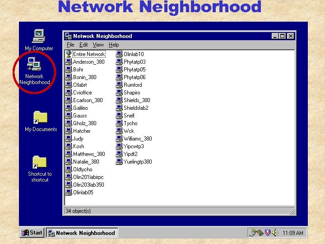
Task: Select the Shieldslab2 text label
Action: tap(136, 108)
